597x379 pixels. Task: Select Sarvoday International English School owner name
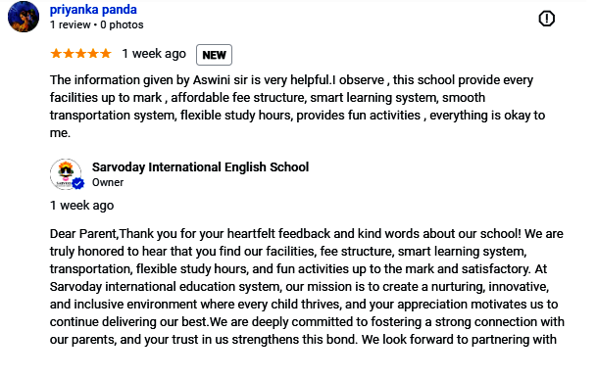tap(200, 167)
